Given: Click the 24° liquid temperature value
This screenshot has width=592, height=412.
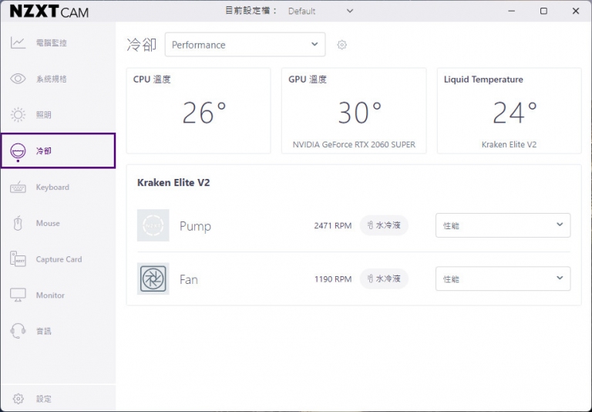Looking at the screenshot, I should click(x=515, y=113).
